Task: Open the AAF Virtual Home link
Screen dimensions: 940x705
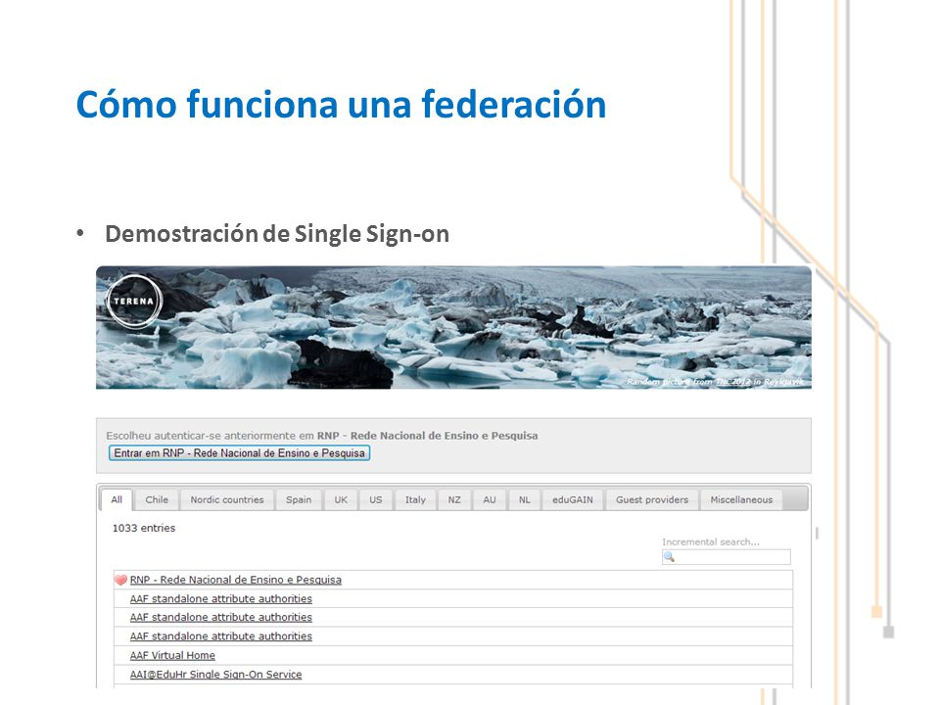Action: click(x=172, y=655)
